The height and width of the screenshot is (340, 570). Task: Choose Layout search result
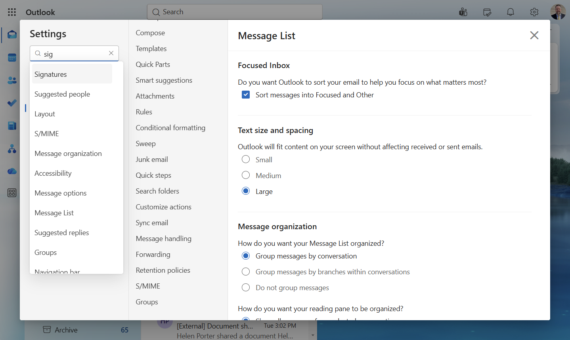(x=72, y=114)
